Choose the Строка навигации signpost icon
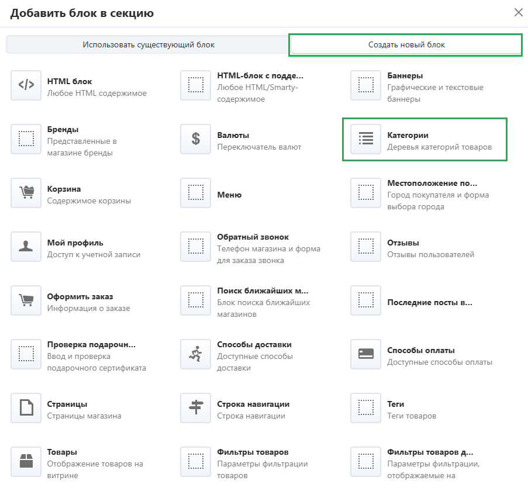Viewport: 528px width, 491px height. click(196, 408)
